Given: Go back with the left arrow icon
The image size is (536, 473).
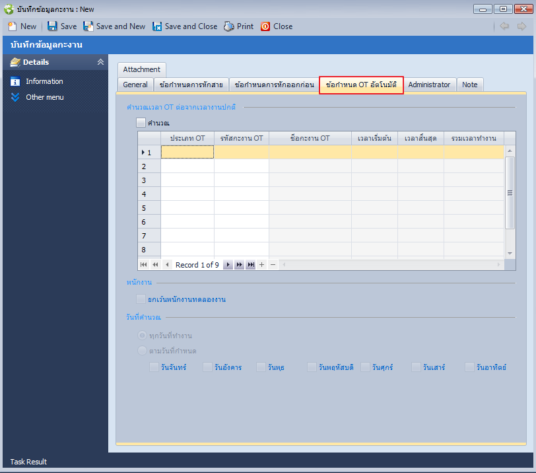Looking at the screenshot, I should pos(504,26).
